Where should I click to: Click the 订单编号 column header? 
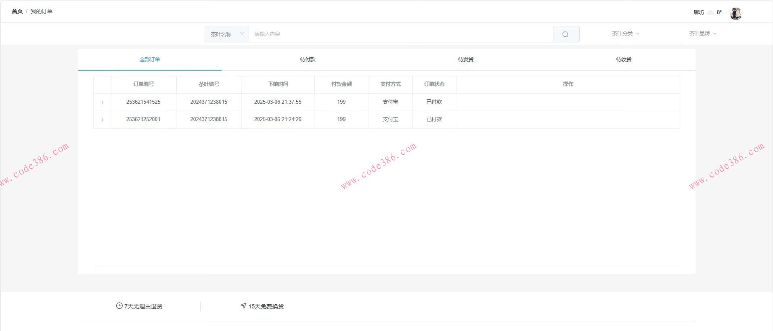(143, 84)
